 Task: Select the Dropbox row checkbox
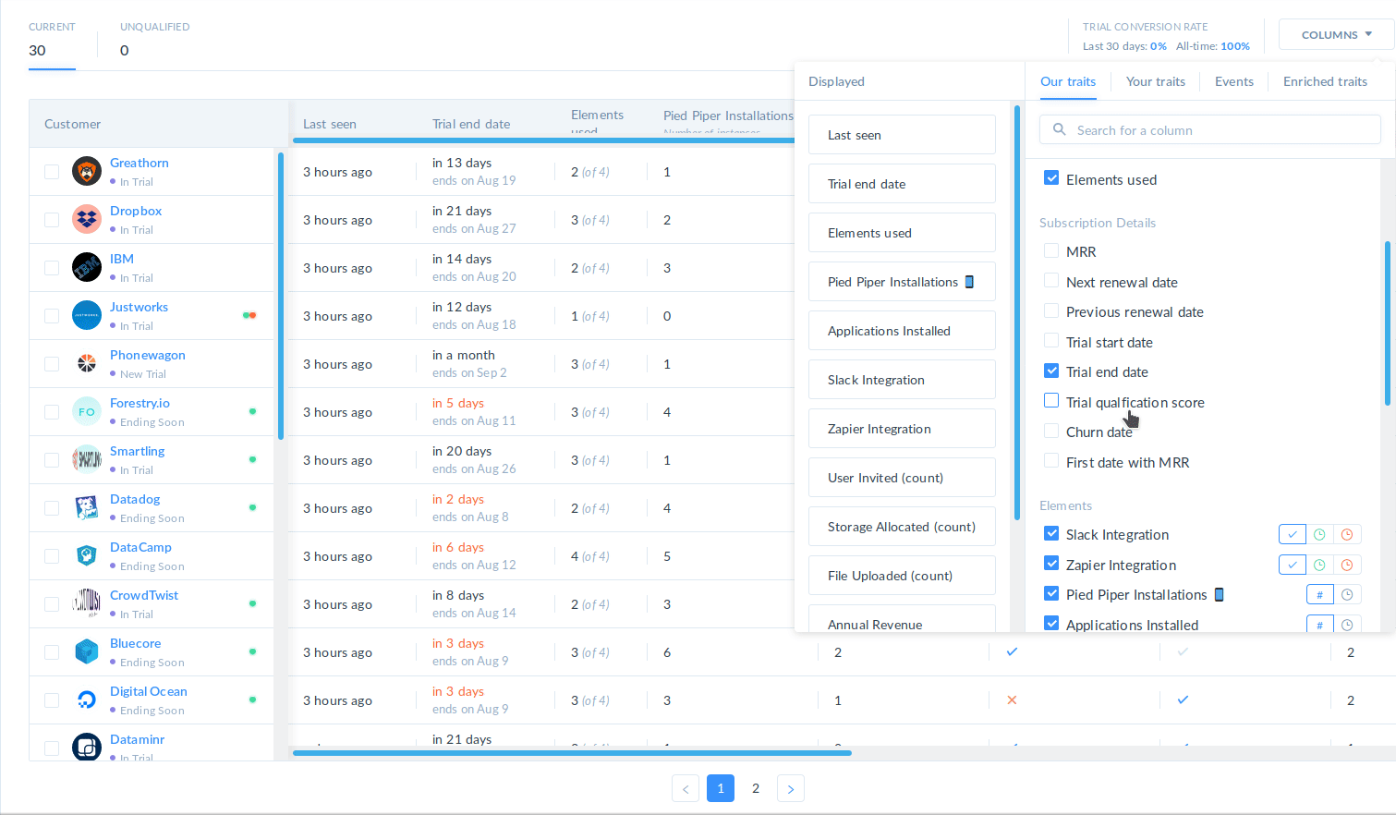(x=52, y=220)
